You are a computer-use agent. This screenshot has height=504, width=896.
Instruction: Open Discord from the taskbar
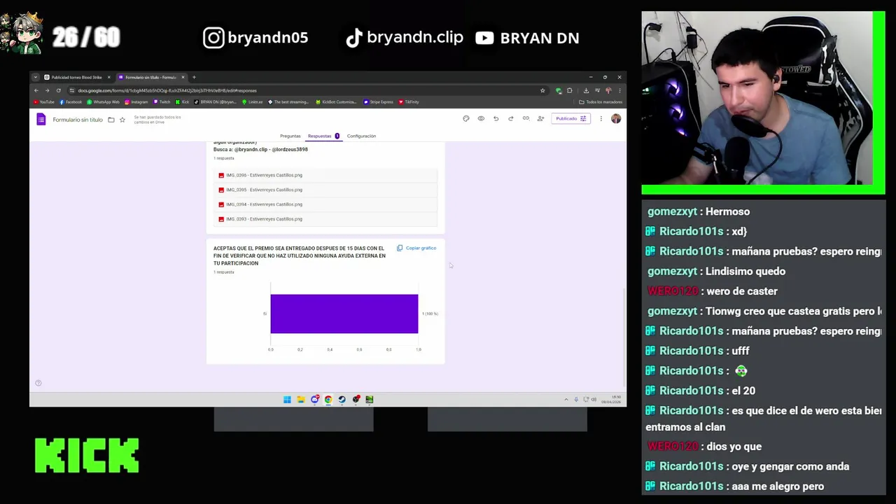click(x=314, y=400)
